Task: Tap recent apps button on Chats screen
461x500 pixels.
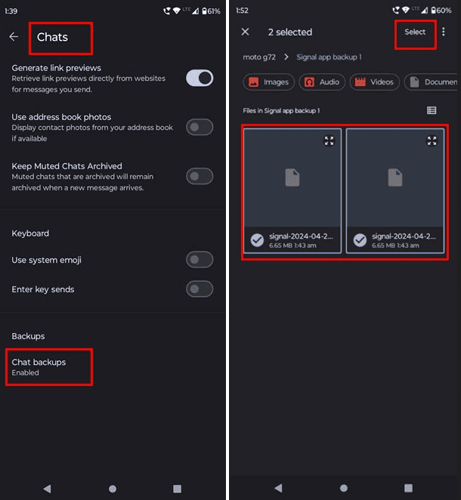Action: tap(177, 489)
